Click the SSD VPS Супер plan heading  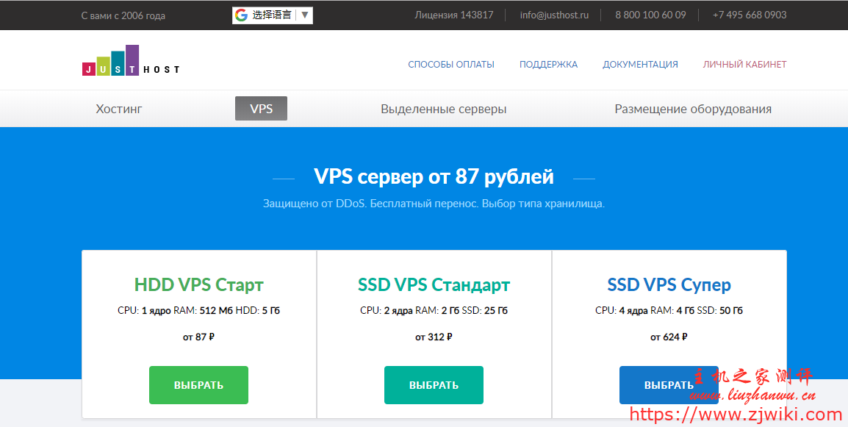tap(669, 284)
